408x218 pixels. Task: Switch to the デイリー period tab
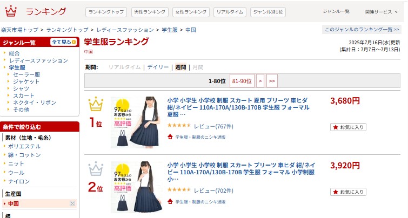point(158,67)
